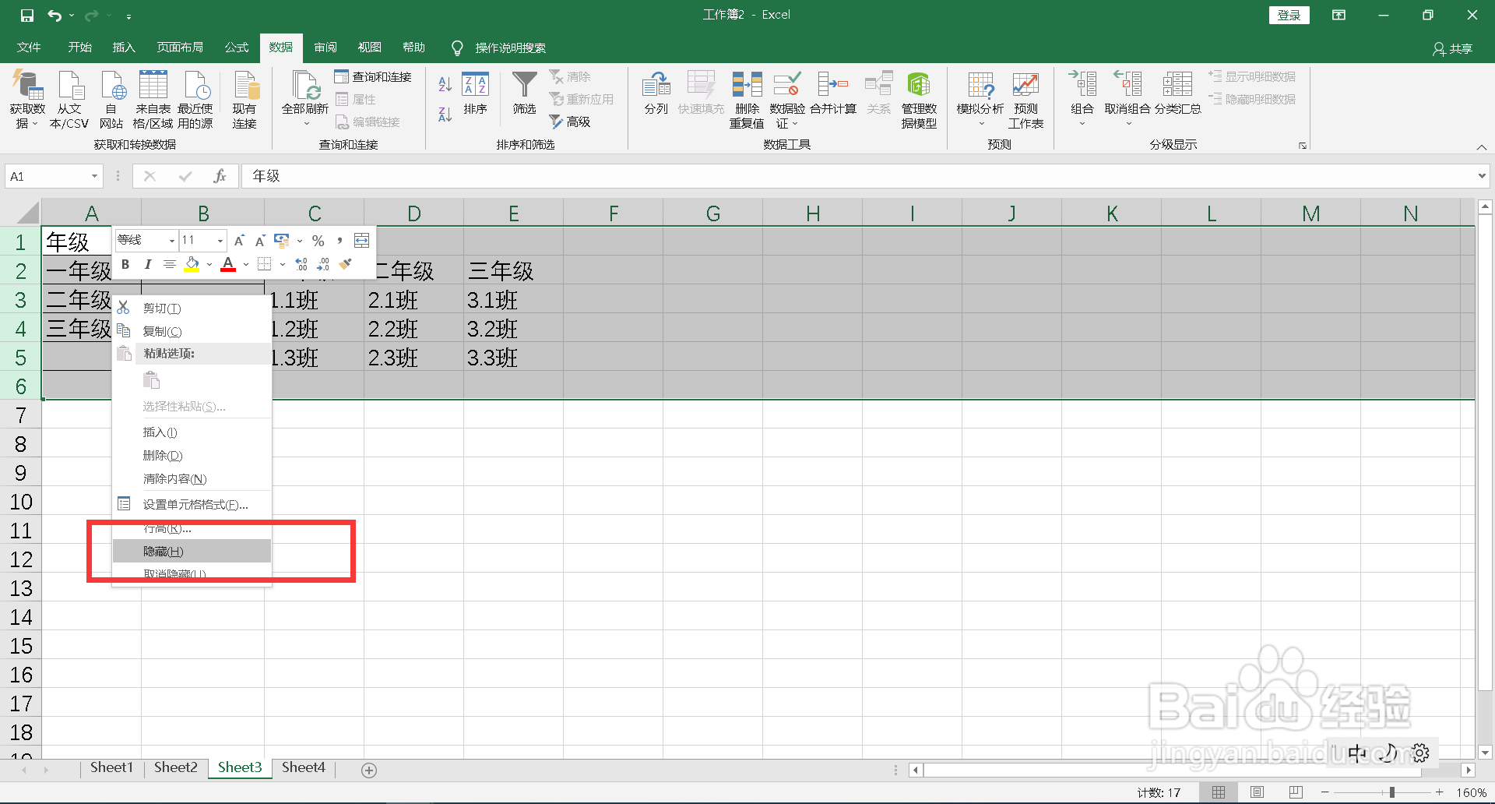
Task: Toggle italic in the mini toolbar
Action: point(147,264)
